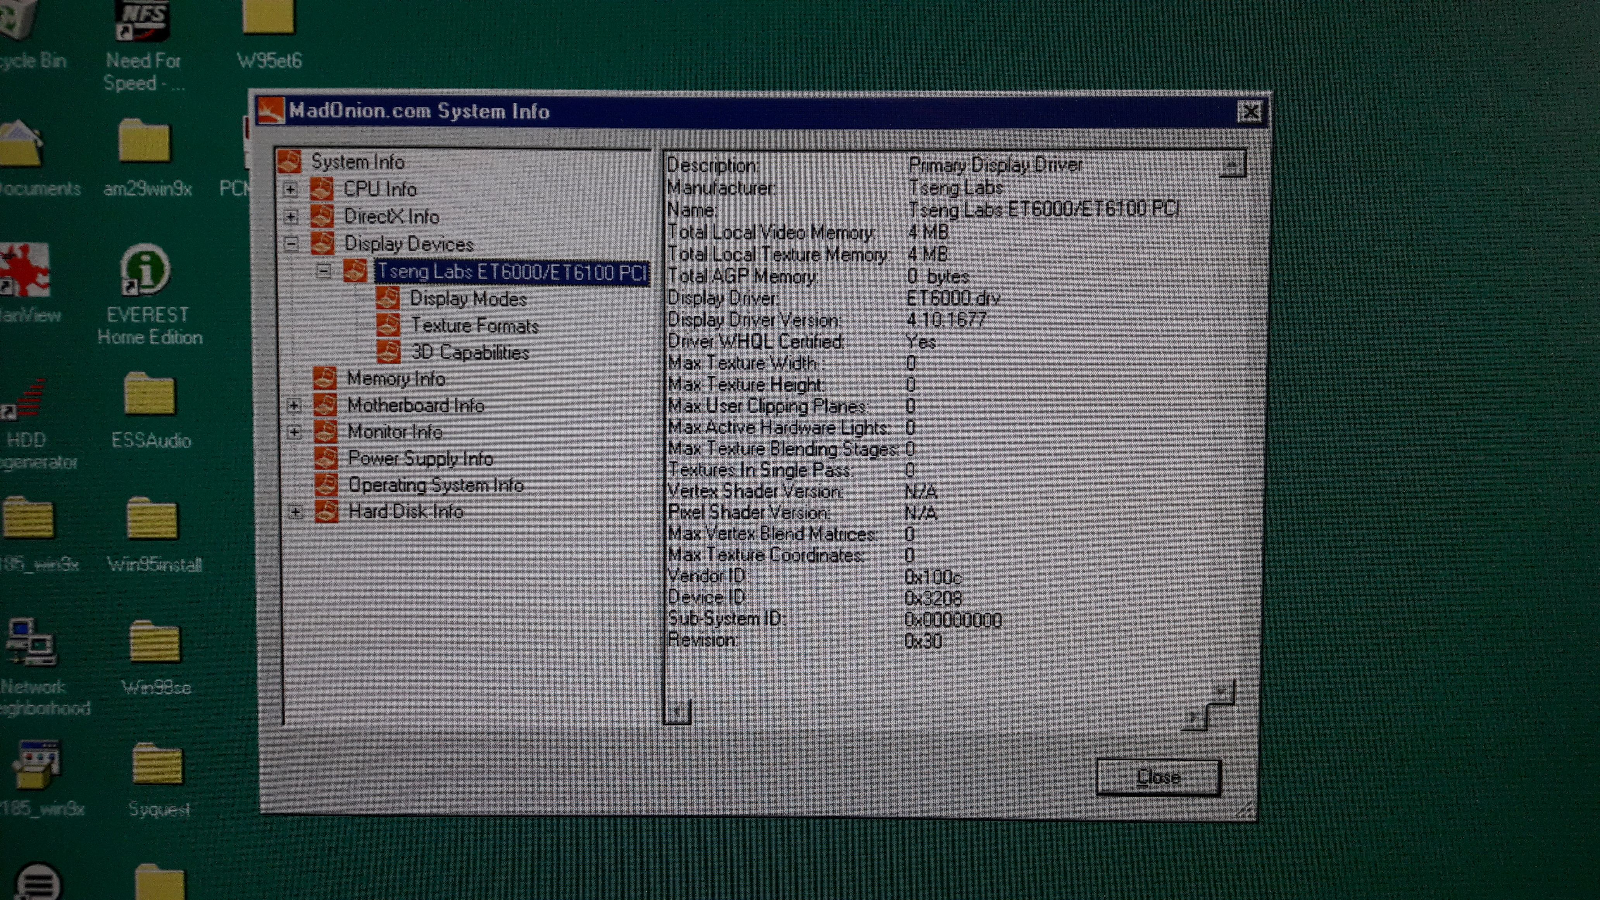Click the Revision 0x30 value
1600x900 pixels.
coord(922,640)
